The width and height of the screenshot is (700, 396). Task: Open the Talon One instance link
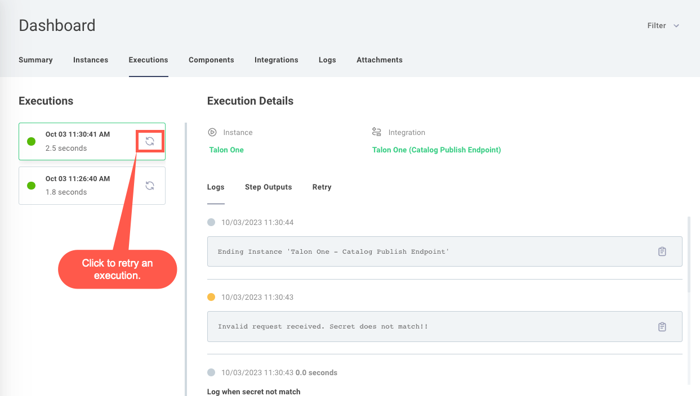point(226,150)
